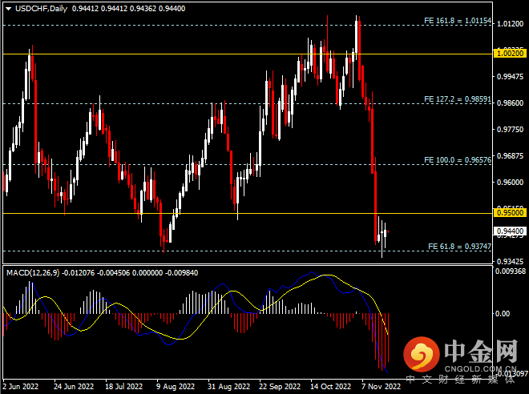Click the 22 Sep 2022 date label
Viewport: 529px width, 394px height.
tap(280, 386)
